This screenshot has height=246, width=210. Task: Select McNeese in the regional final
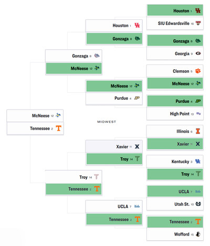[x=35, y=116]
